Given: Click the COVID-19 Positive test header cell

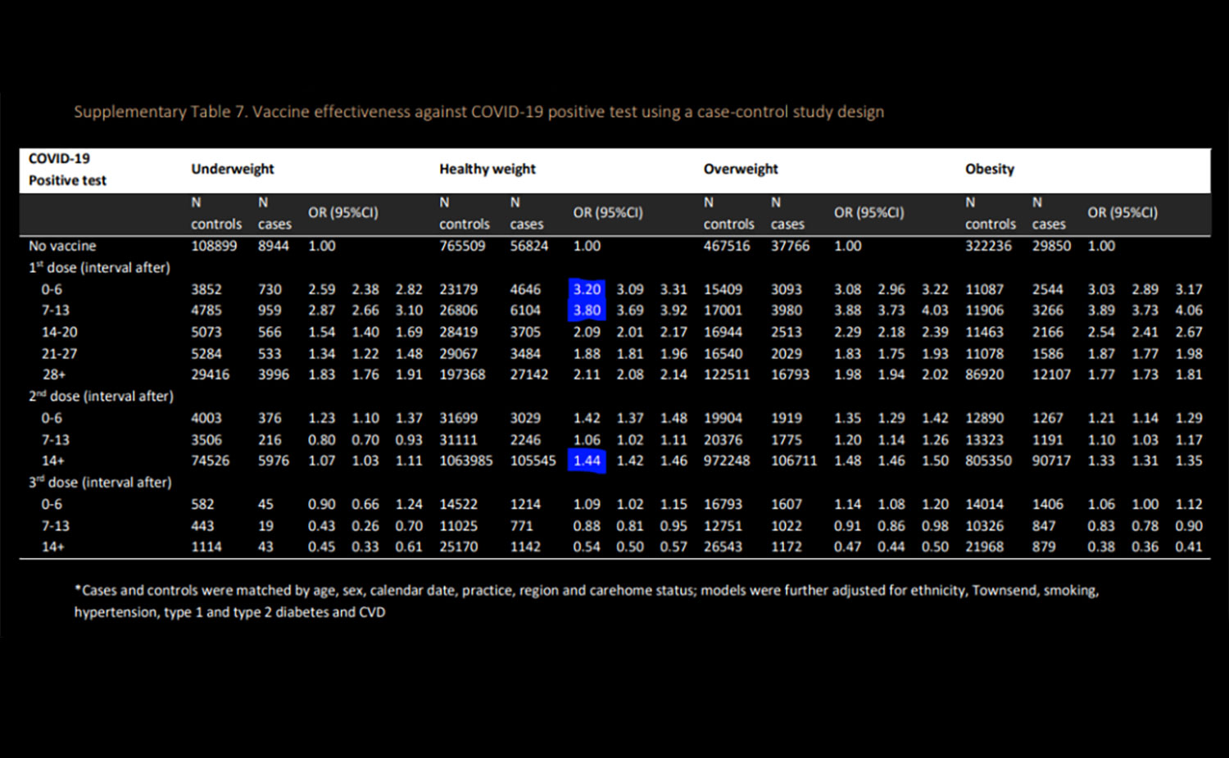Looking at the screenshot, I should (x=67, y=170).
